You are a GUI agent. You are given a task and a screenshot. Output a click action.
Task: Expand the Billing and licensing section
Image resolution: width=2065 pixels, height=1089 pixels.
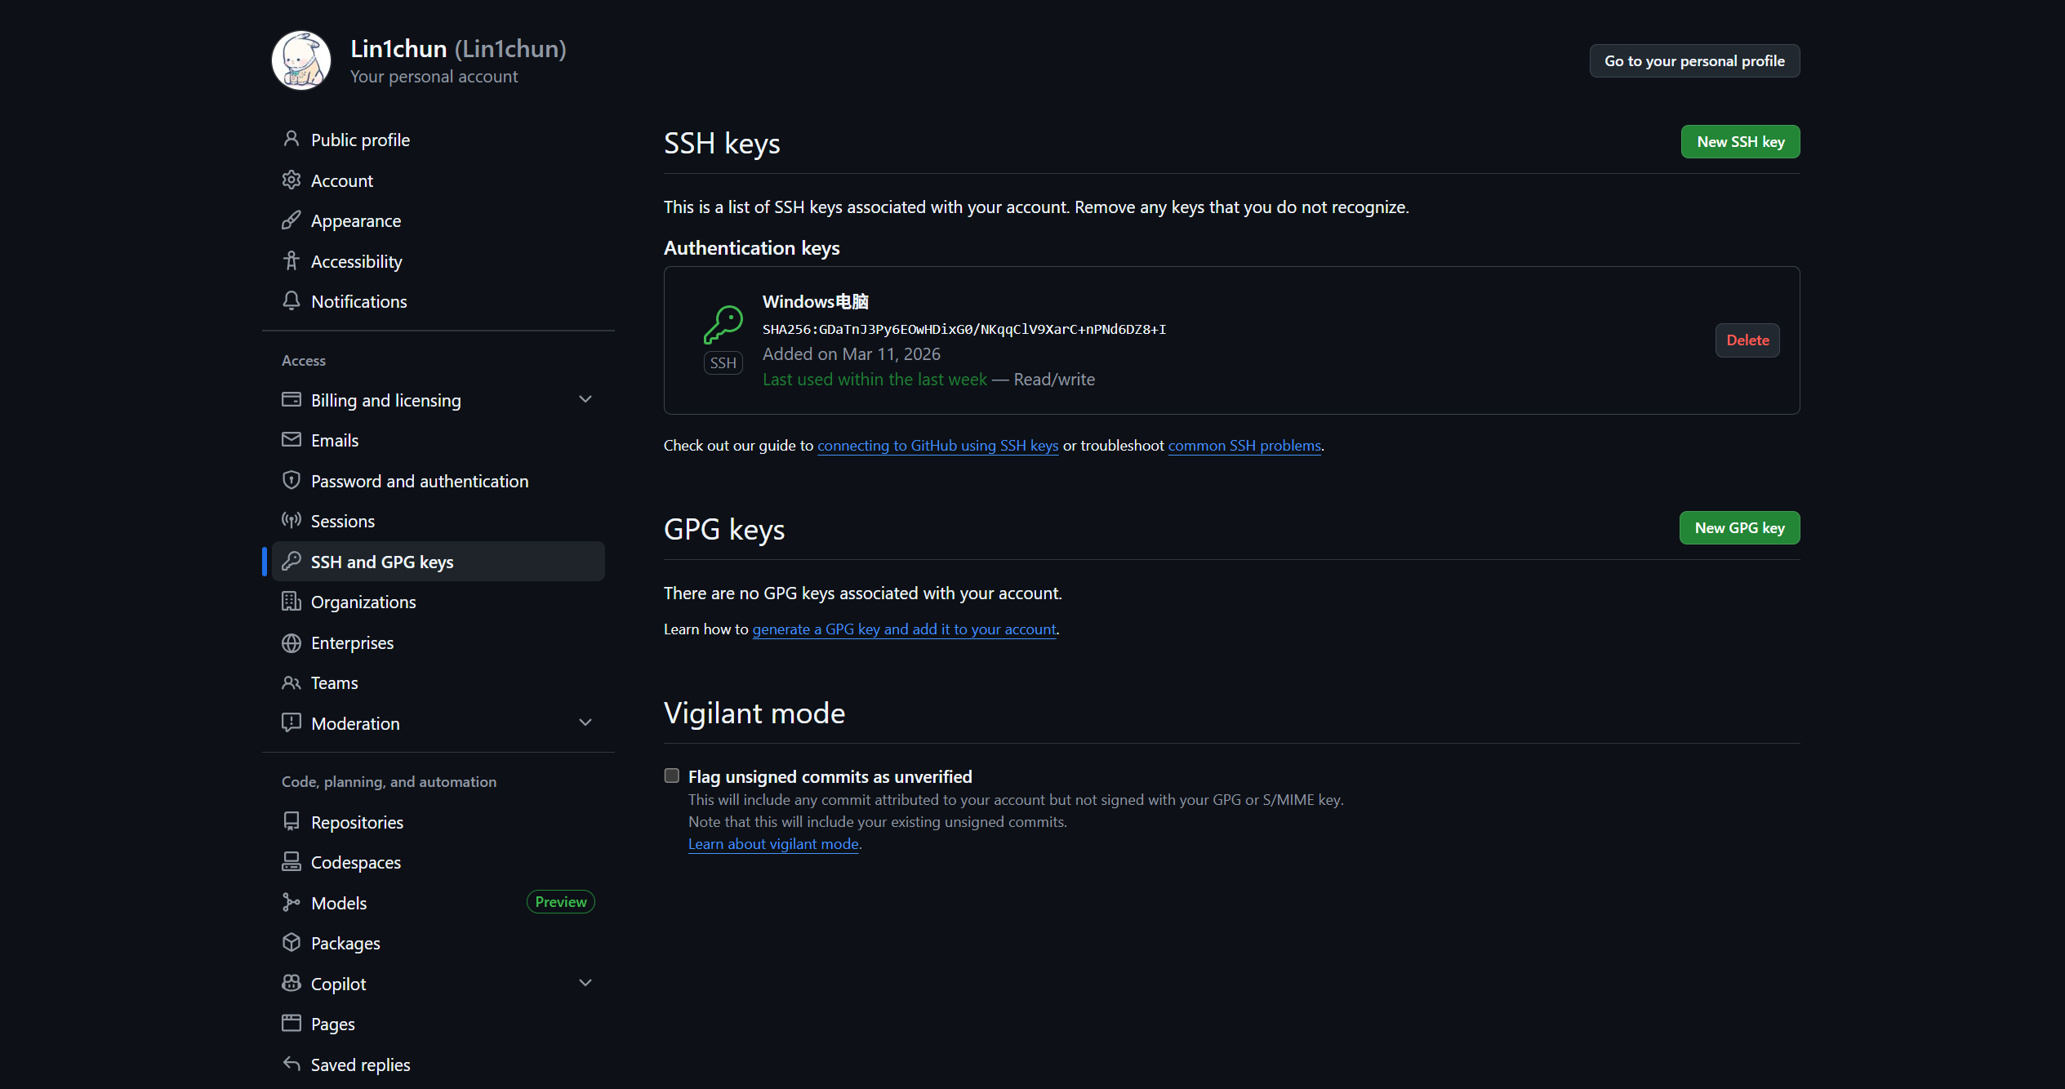(585, 399)
